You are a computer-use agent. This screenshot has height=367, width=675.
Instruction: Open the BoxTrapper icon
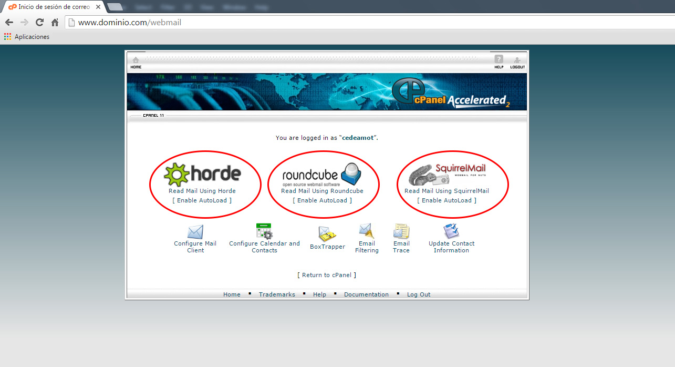[x=327, y=234]
